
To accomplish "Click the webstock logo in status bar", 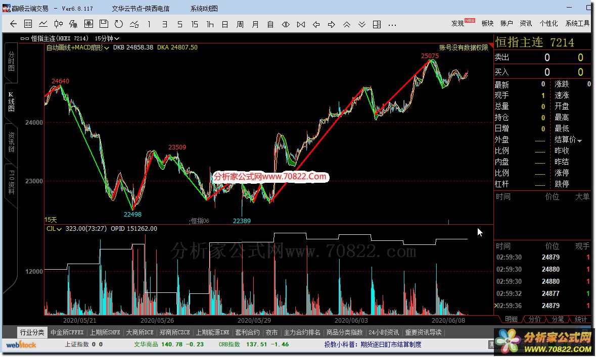I will click(21, 345).
